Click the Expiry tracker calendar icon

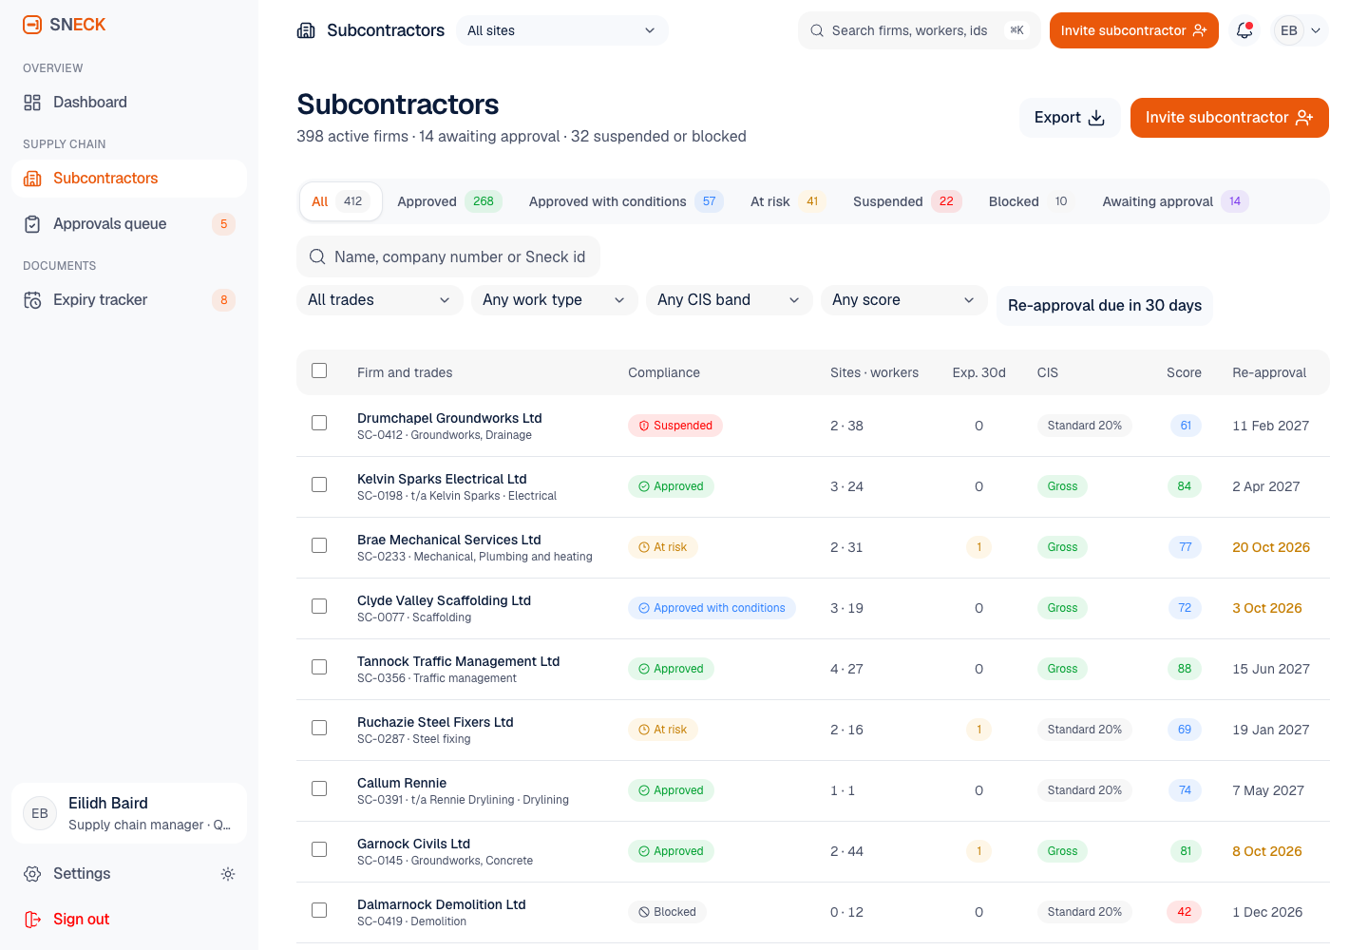(x=32, y=300)
